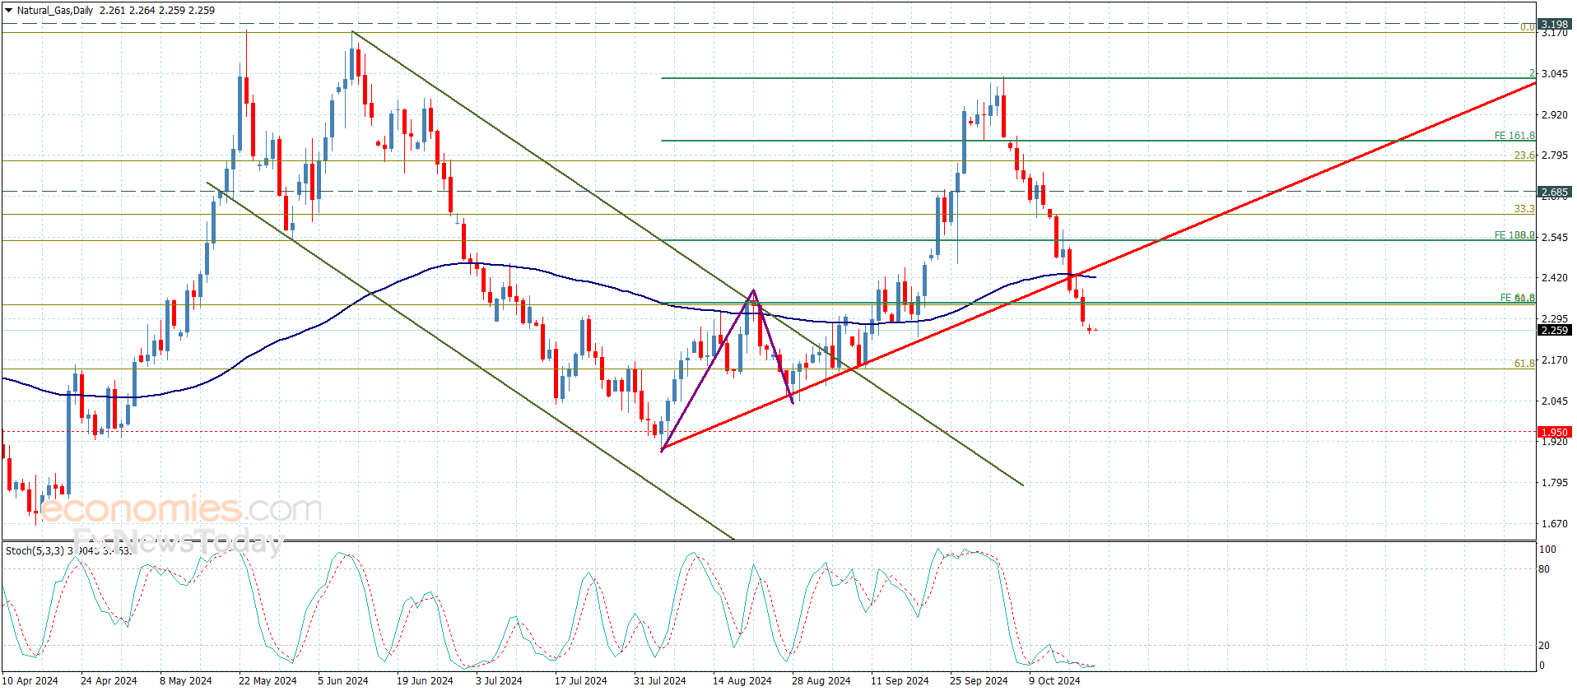Click the dropdown triangle beside Natural_Gas,Daily

(x=9, y=10)
